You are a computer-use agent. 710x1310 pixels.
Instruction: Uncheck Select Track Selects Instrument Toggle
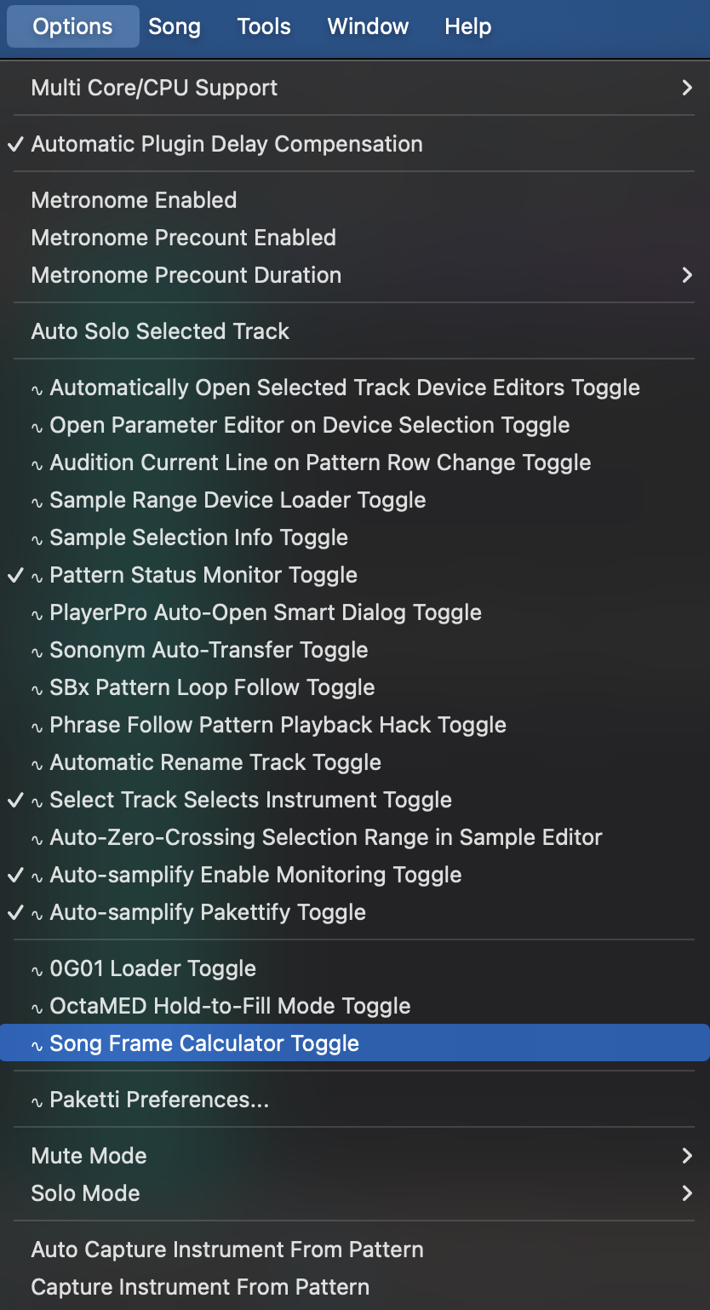click(x=250, y=800)
